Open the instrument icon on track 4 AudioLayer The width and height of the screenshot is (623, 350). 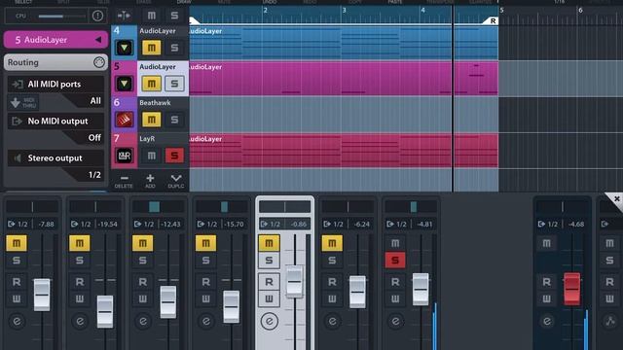point(124,48)
